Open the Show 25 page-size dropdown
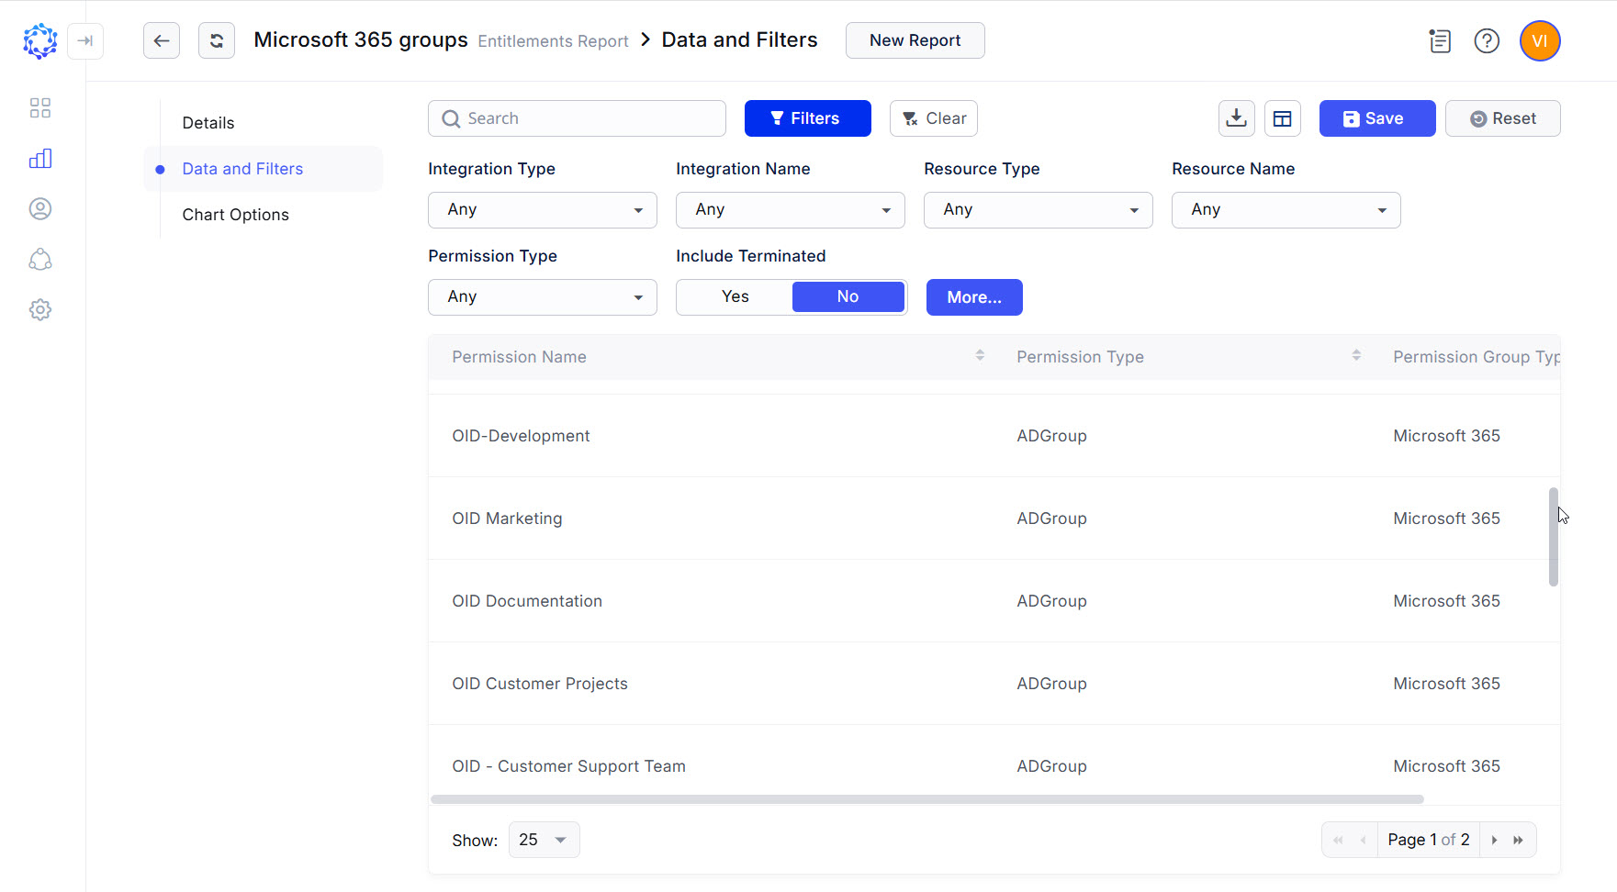Screen dimensions: 1617x892 click(x=544, y=839)
